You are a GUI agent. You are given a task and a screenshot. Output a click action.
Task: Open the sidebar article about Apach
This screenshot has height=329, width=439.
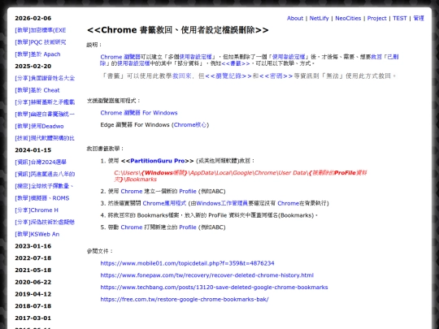pos(37,54)
